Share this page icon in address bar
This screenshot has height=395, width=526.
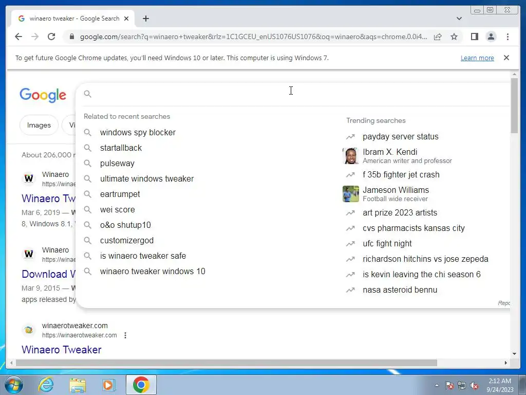point(438,37)
